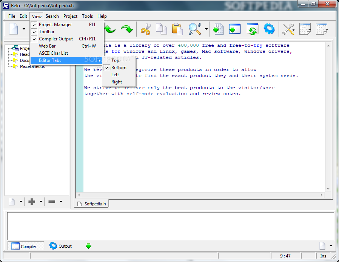Switch to the Output tab

[x=61, y=246]
